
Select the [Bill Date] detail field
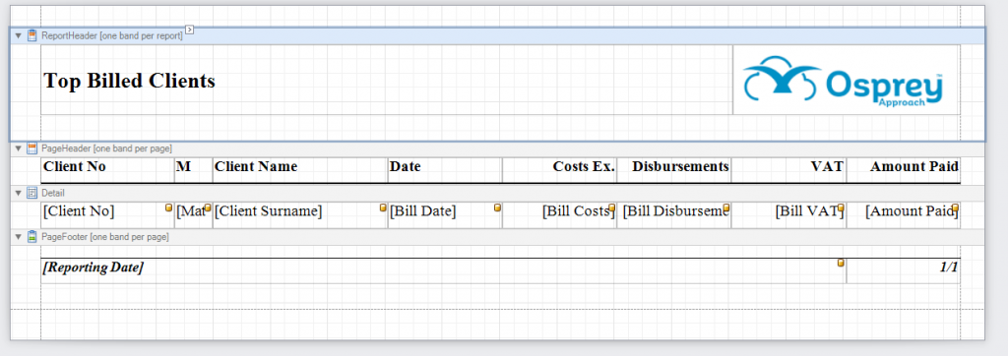445,214
